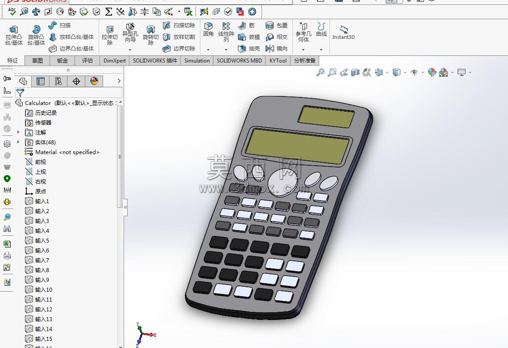Select the Rib 筋 tool
The image size is (508, 348).
(246, 25)
